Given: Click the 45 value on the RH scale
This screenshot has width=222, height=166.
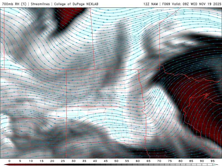Looking at the screenshot, I should click(x=106, y=161).
